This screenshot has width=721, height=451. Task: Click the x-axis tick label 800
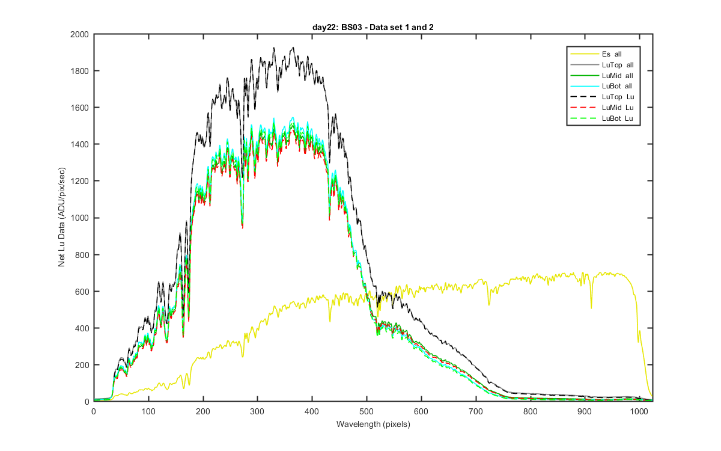coord(531,411)
